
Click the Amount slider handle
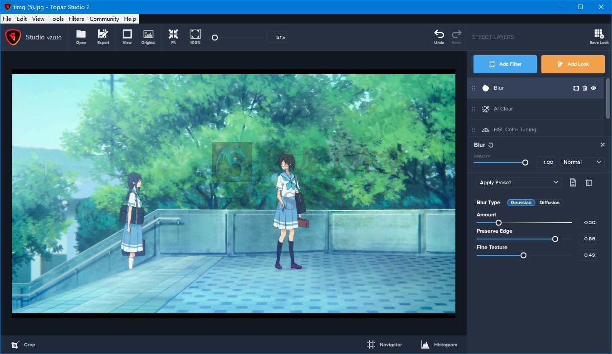[498, 223]
